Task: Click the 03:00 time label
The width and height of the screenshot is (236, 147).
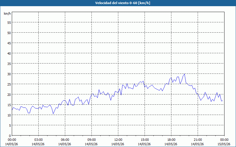Action: point(39,140)
